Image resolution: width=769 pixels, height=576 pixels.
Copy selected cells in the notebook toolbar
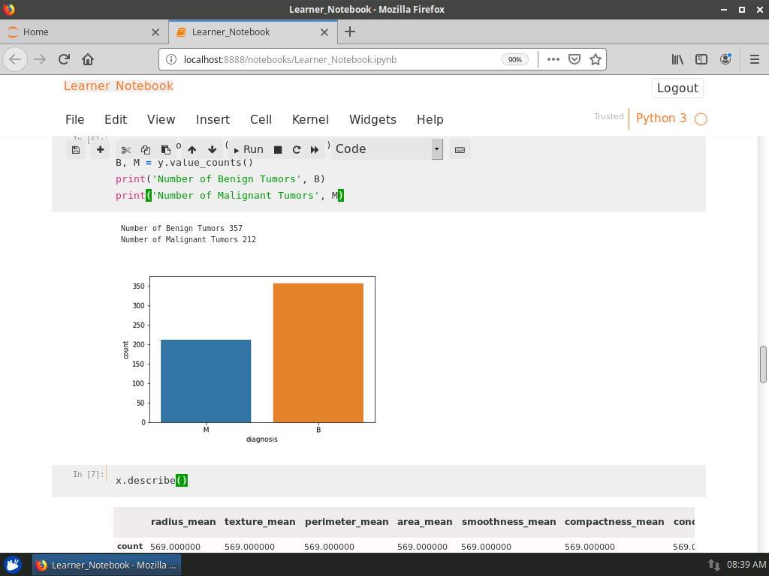tap(146, 150)
